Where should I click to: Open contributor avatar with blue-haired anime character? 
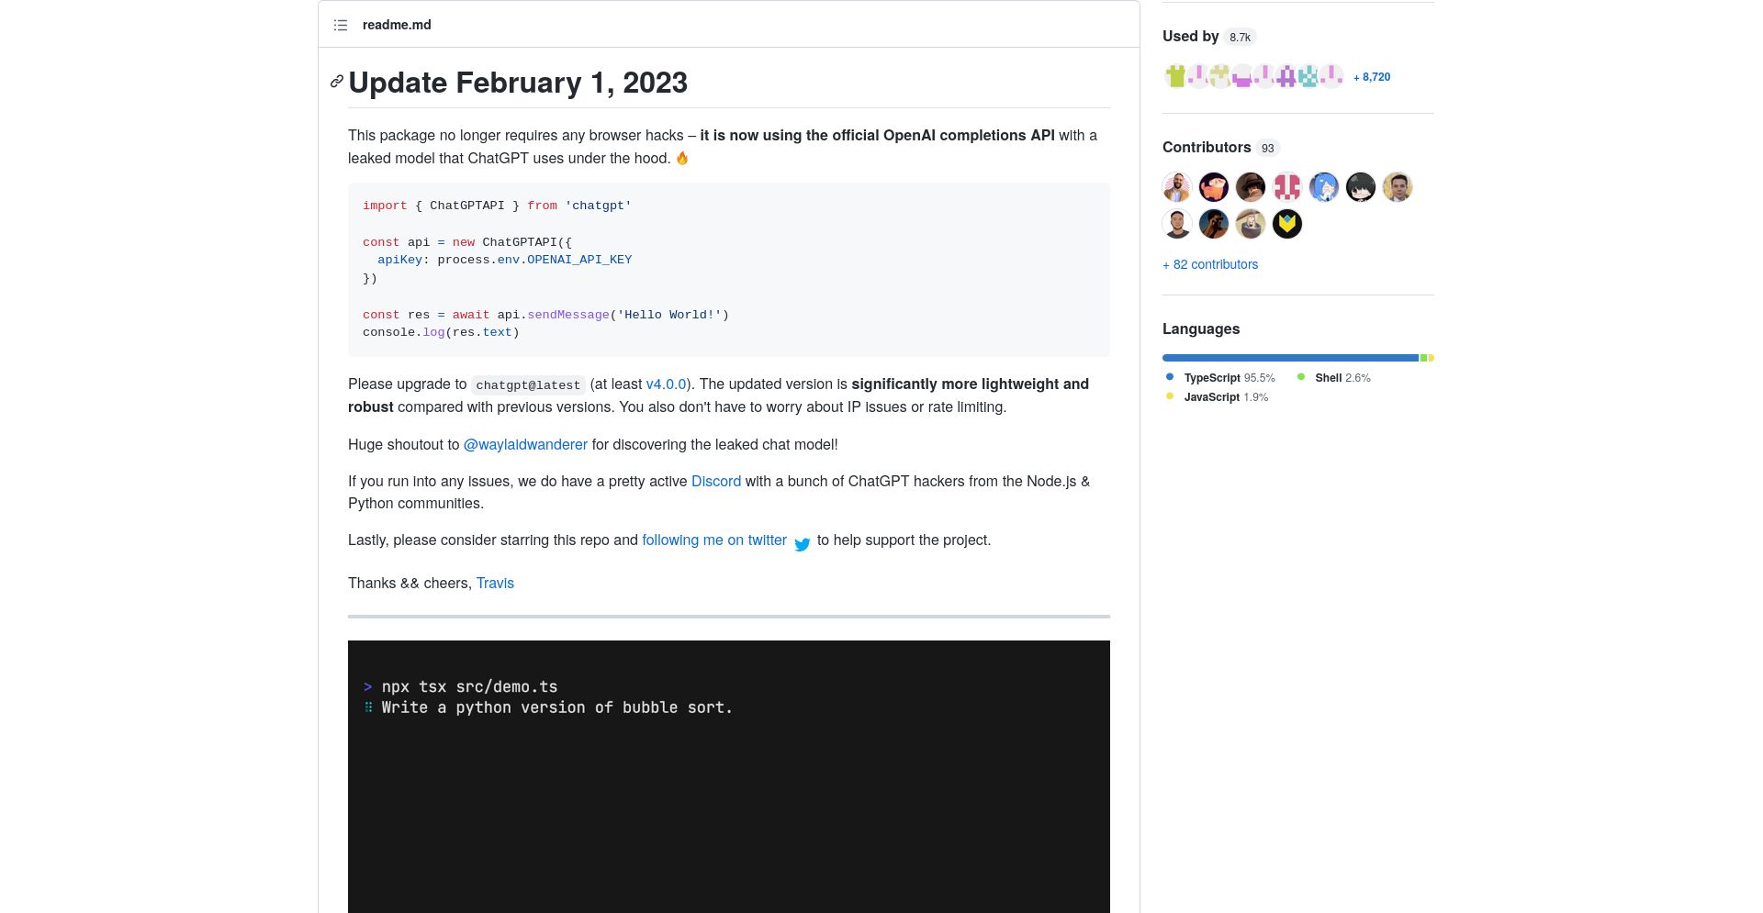(1324, 187)
